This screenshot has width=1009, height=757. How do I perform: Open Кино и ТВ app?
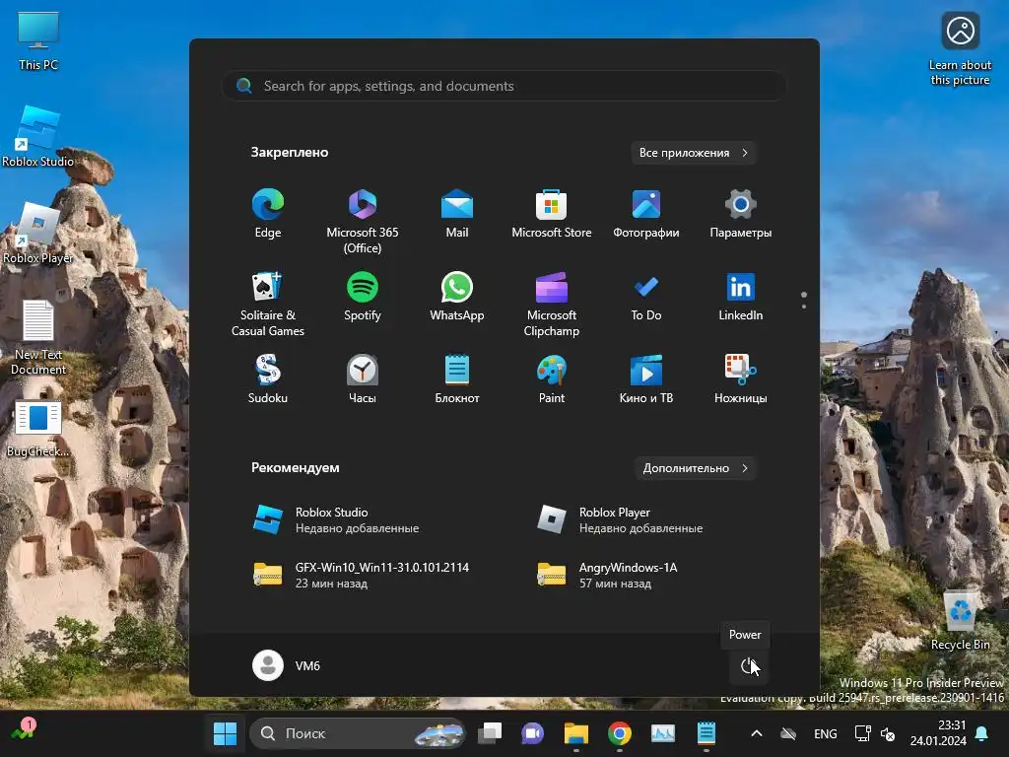pyautogui.click(x=646, y=379)
